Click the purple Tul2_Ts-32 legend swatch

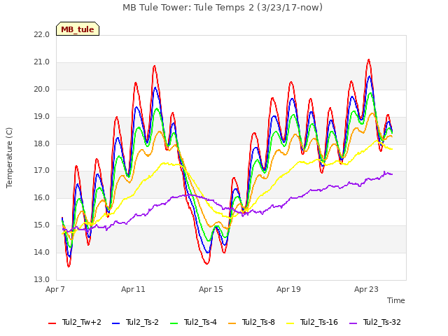353,323
